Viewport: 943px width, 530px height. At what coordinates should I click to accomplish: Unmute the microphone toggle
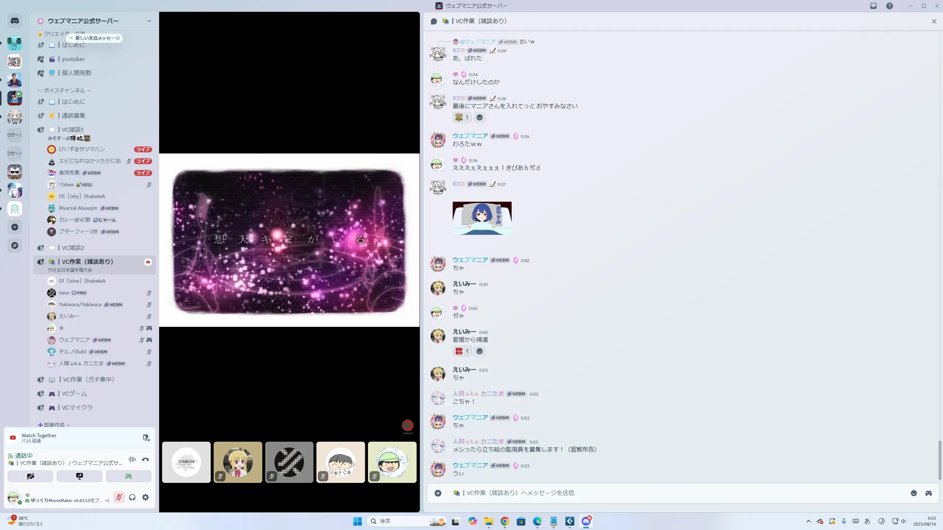(x=119, y=498)
